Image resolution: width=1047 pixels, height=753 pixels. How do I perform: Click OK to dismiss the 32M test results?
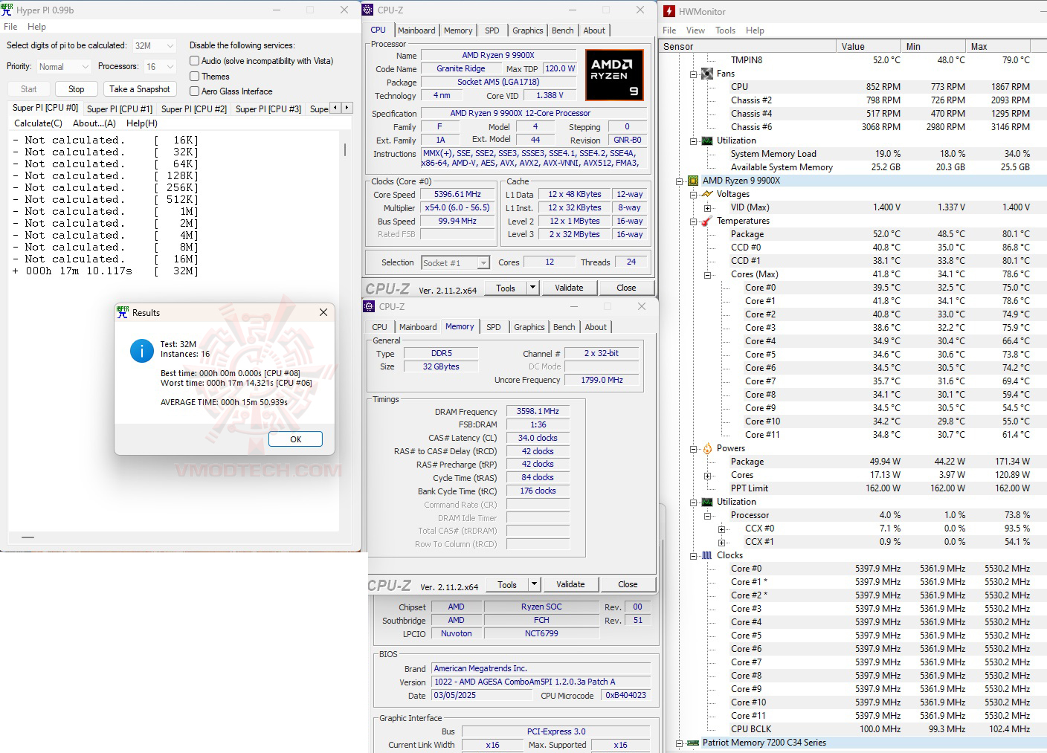tap(295, 439)
